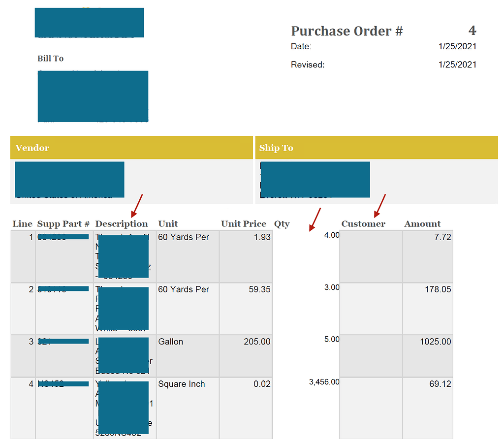504x439 pixels.
Task: Select the Supp Part # column header
Action: click(63, 223)
